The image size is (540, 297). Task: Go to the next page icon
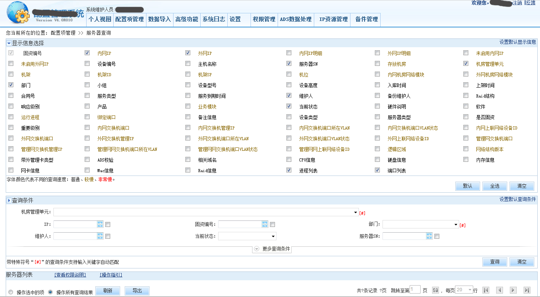(513, 290)
